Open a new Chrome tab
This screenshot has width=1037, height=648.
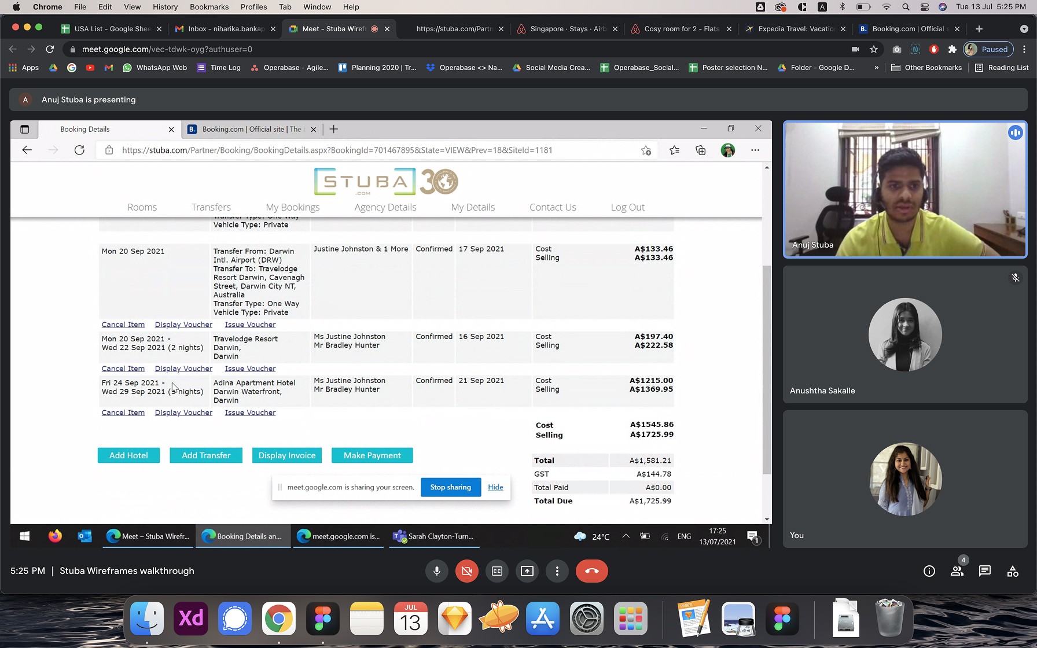click(979, 28)
